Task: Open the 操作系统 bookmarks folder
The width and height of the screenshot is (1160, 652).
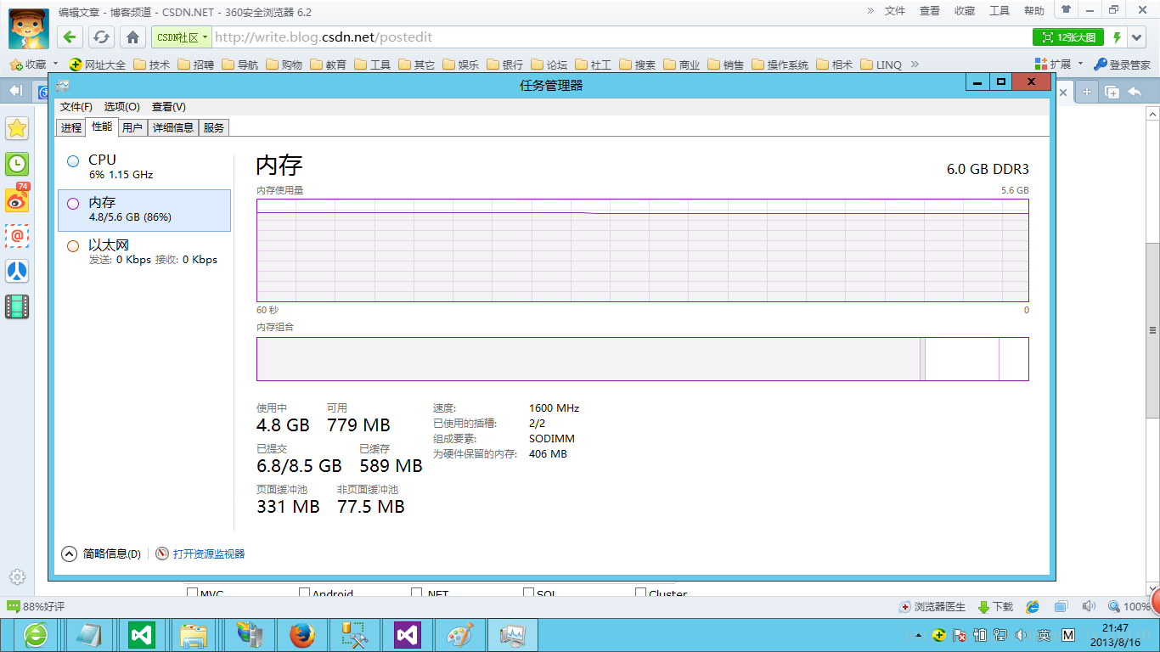Action: click(780, 65)
